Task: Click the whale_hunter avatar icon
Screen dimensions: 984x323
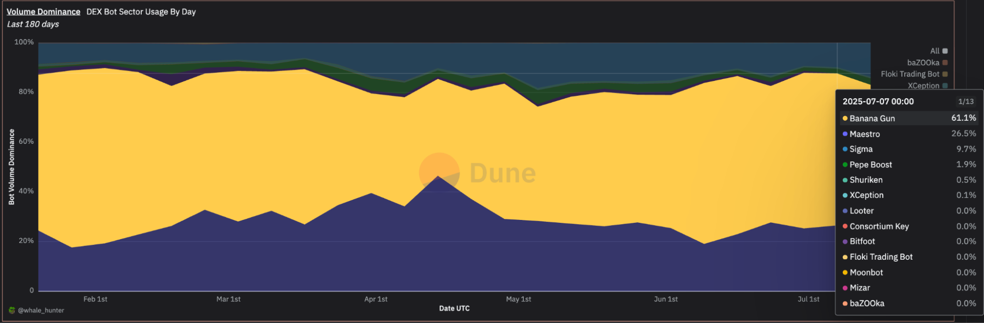Action: pyautogui.click(x=12, y=310)
